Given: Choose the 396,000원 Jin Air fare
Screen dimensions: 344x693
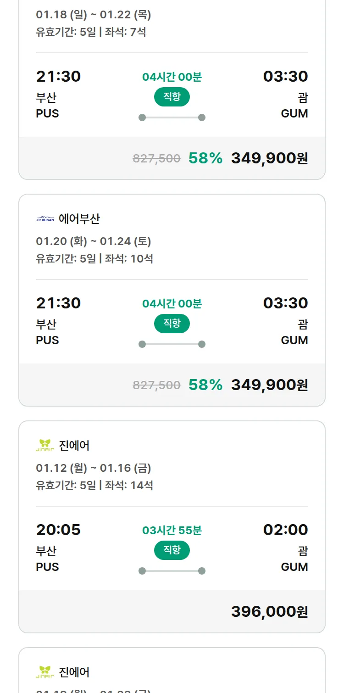Looking at the screenshot, I should tap(269, 611).
